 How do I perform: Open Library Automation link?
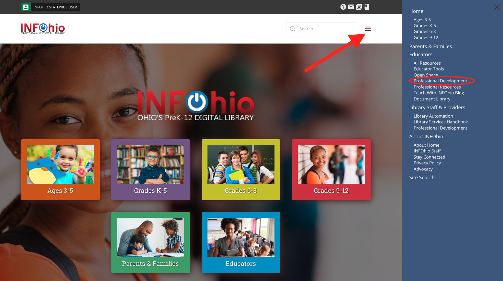point(433,116)
